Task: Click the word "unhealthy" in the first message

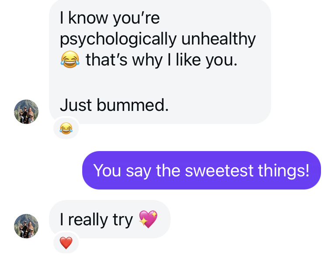Action: (x=218, y=39)
